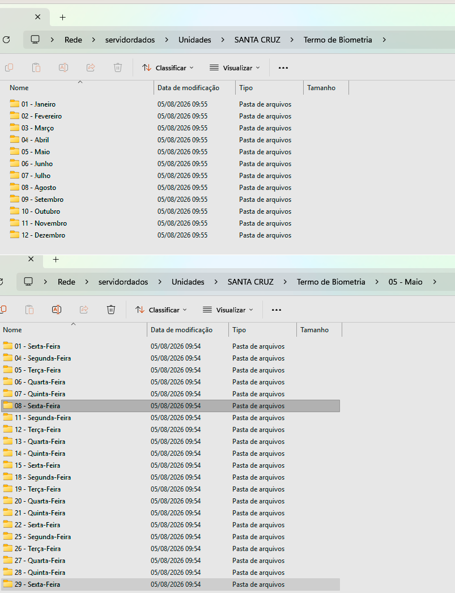Click folder icon of 27 - Quarta-Feira
This screenshot has height=593, width=455.
pos(7,560)
